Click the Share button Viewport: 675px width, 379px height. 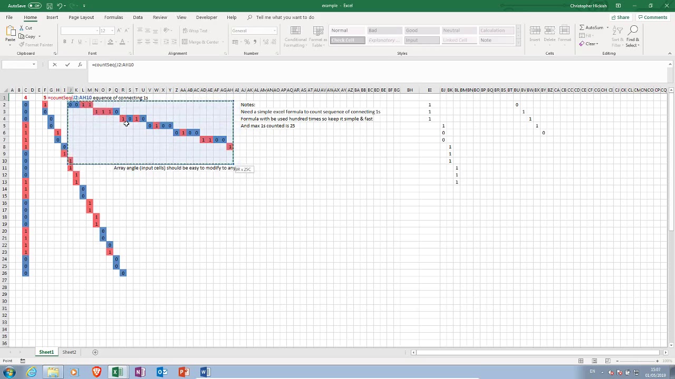click(620, 17)
